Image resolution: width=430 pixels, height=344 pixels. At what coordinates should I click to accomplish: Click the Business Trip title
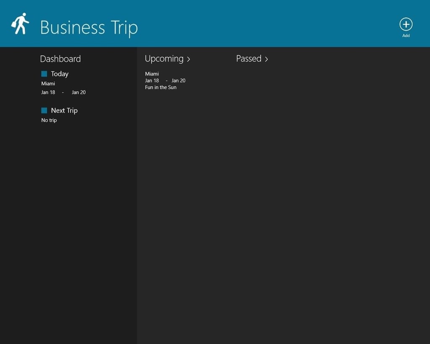(89, 27)
